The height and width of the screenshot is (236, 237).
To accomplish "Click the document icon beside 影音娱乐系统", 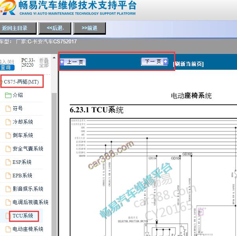I will click(8, 189).
